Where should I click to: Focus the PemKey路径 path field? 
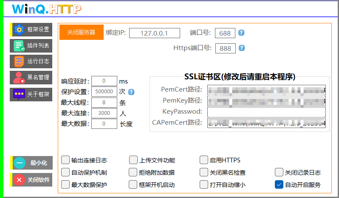267,101
